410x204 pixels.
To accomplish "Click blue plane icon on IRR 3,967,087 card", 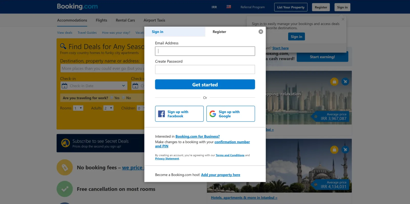I will (x=345, y=82).
